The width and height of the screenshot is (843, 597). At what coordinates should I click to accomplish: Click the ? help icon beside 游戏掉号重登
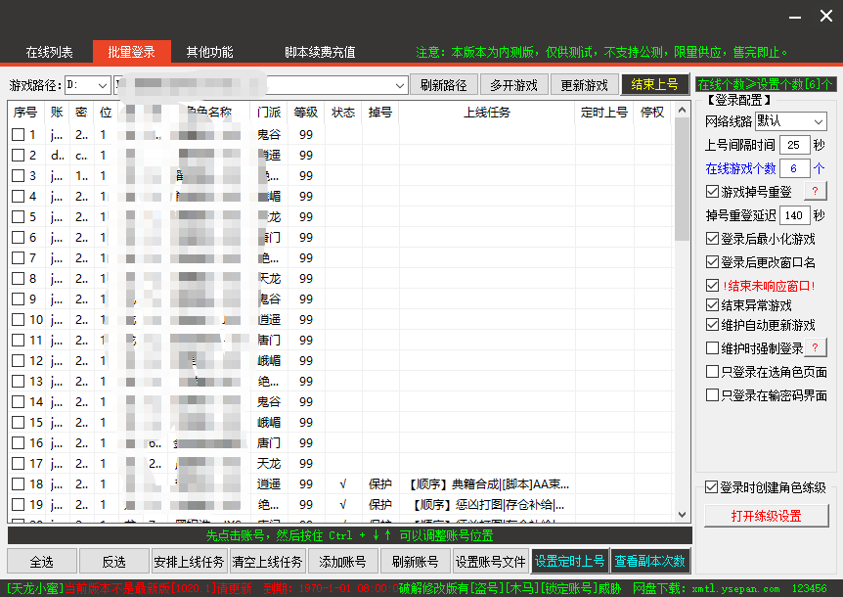click(815, 192)
